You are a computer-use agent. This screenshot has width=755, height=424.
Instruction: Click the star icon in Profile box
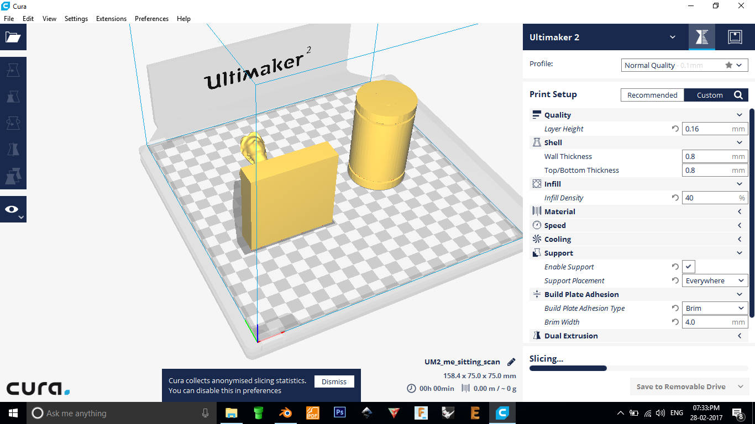(x=728, y=65)
